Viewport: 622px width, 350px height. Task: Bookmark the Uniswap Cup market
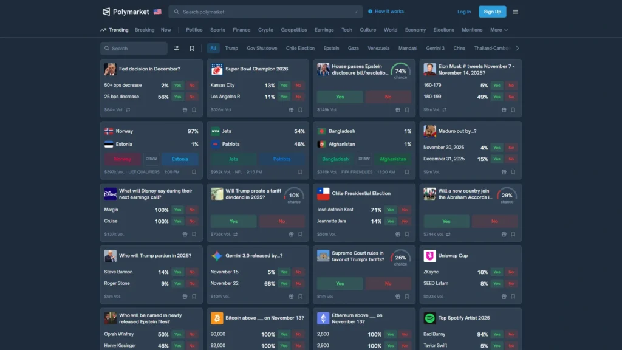(513, 297)
